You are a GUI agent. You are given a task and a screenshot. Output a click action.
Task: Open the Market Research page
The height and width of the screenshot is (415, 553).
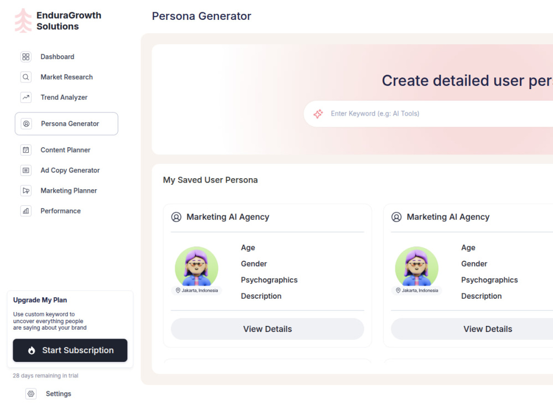67,77
